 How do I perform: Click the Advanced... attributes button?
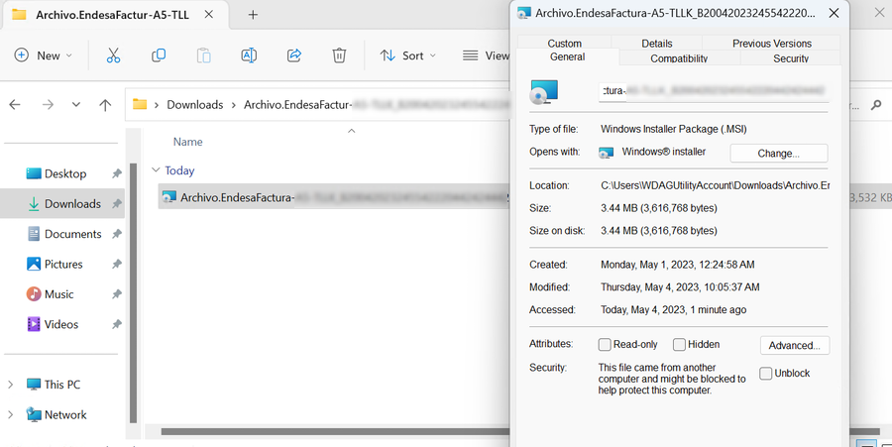[794, 345]
